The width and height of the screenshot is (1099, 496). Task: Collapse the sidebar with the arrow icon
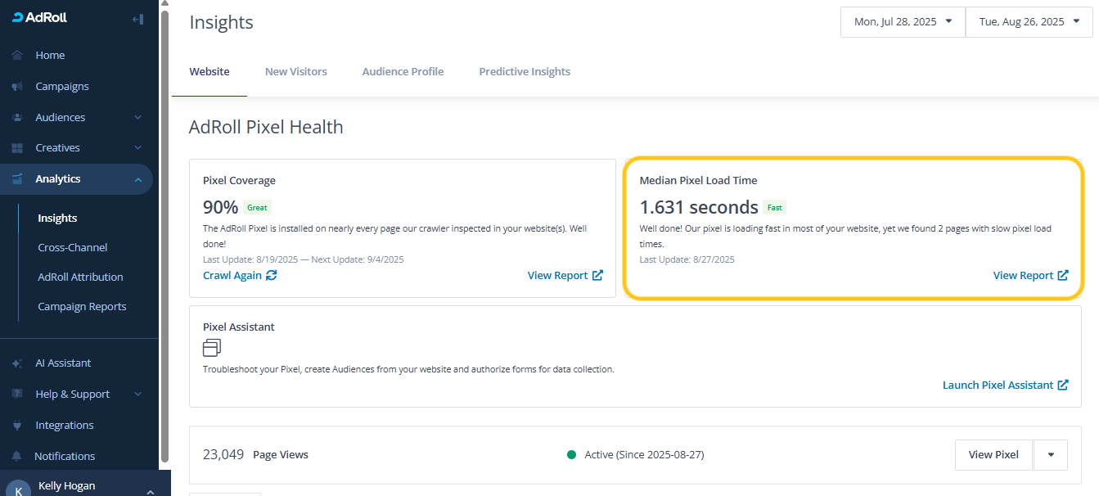pyautogui.click(x=137, y=19)
